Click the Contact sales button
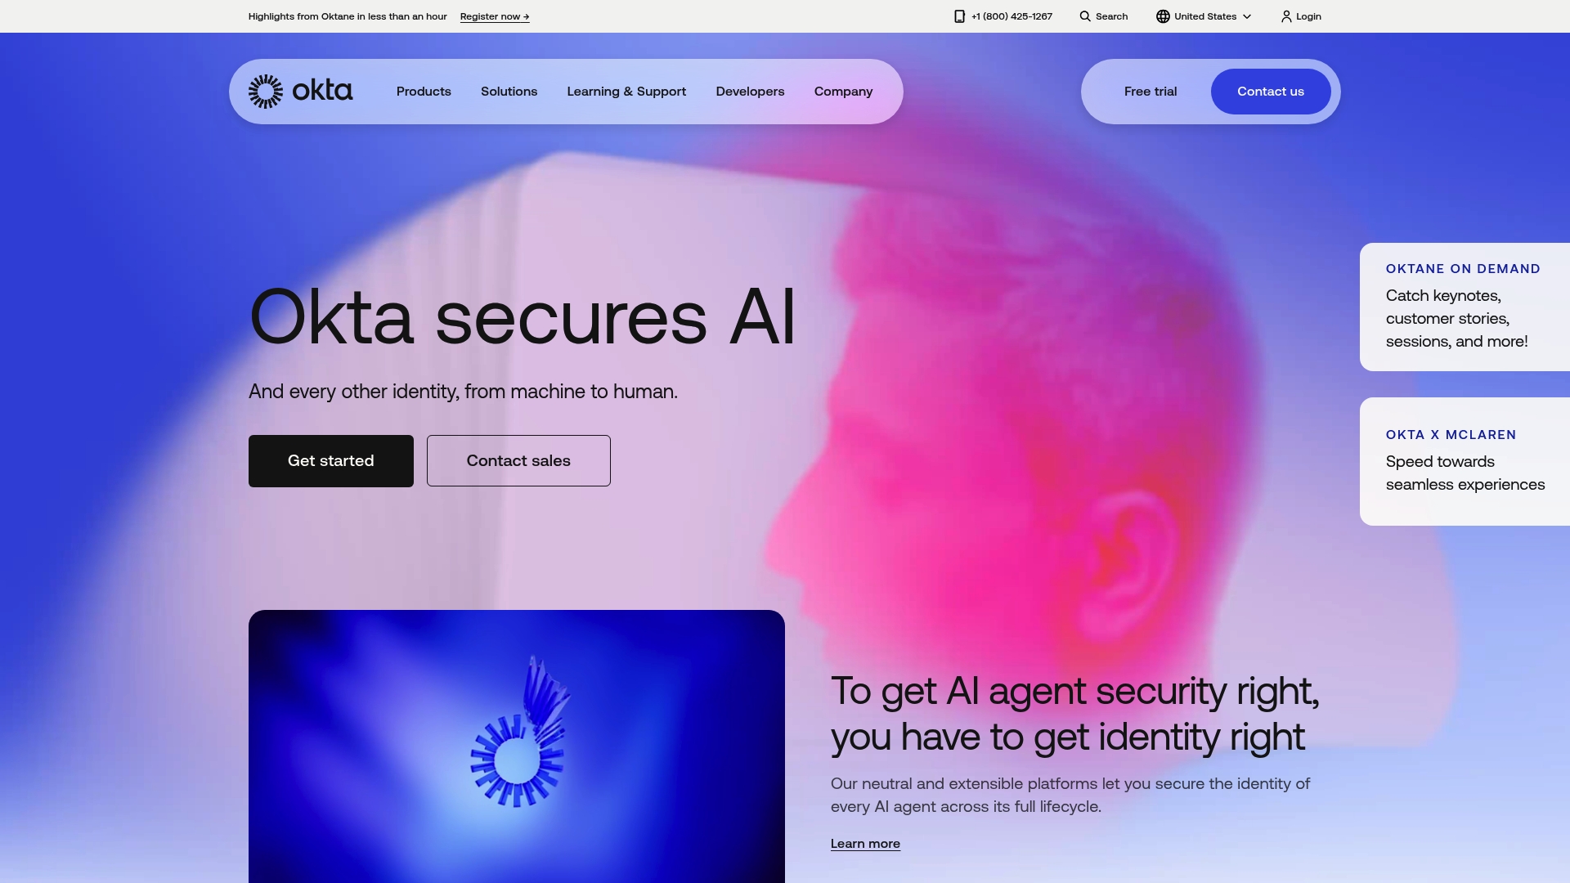 (x=518, y=461)
